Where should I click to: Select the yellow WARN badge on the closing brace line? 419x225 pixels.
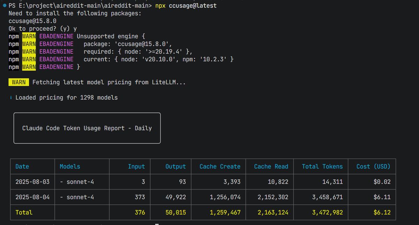pyautogui.click(x=29, y=67)
